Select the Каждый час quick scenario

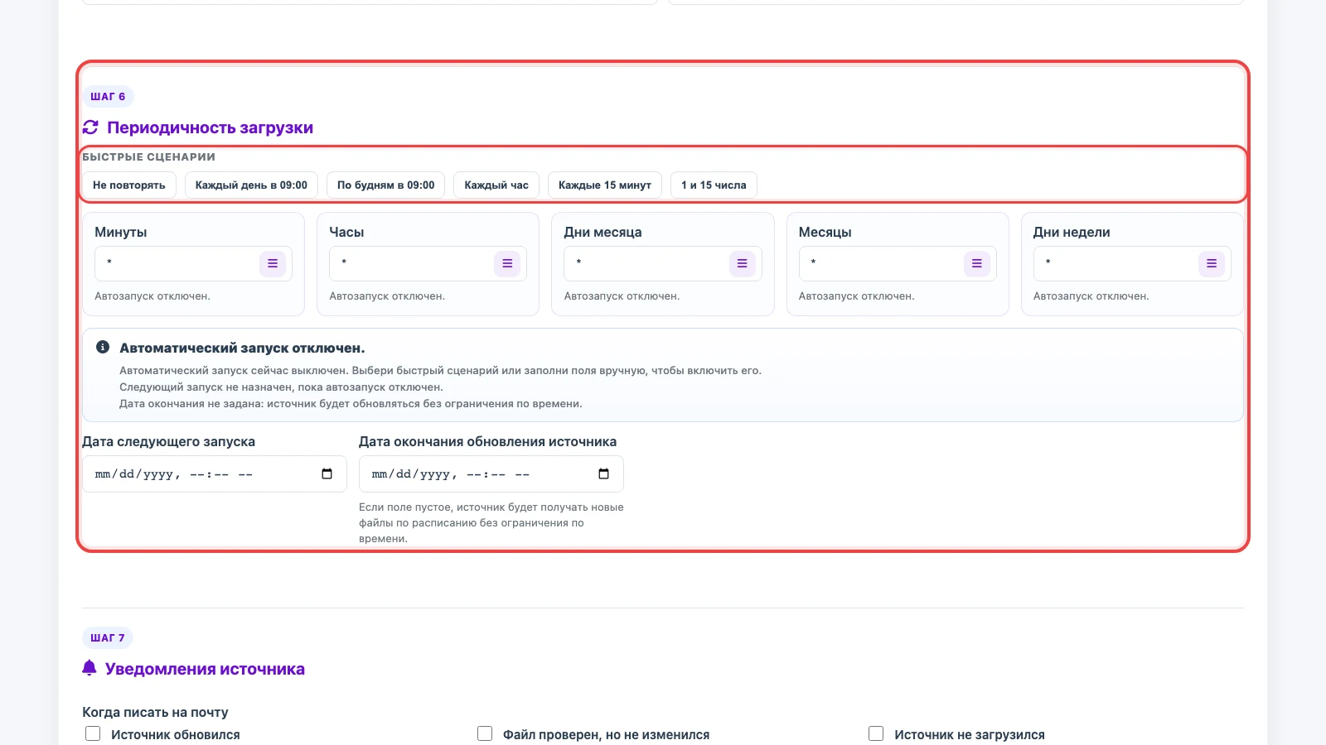(x=496, y=185)
